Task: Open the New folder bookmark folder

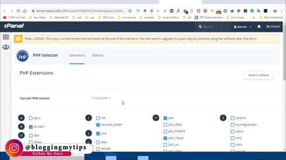Action: (38, 17)
